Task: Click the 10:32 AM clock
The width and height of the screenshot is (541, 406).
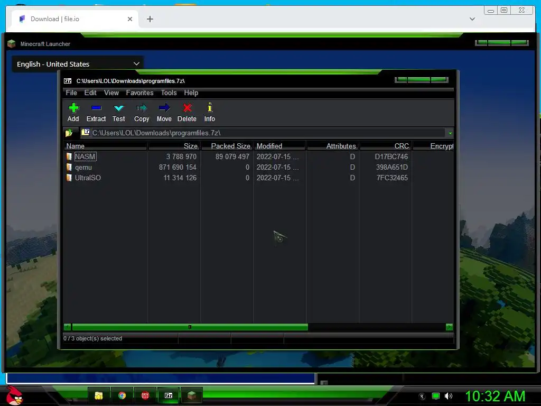Action: [495, 396]
